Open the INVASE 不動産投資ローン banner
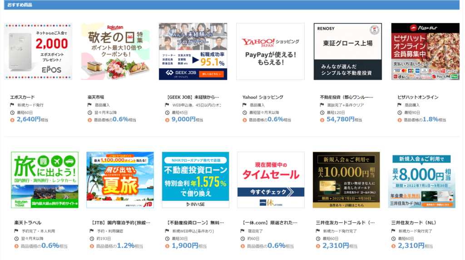The image size is (465, 260). click(x=195, y=180)
